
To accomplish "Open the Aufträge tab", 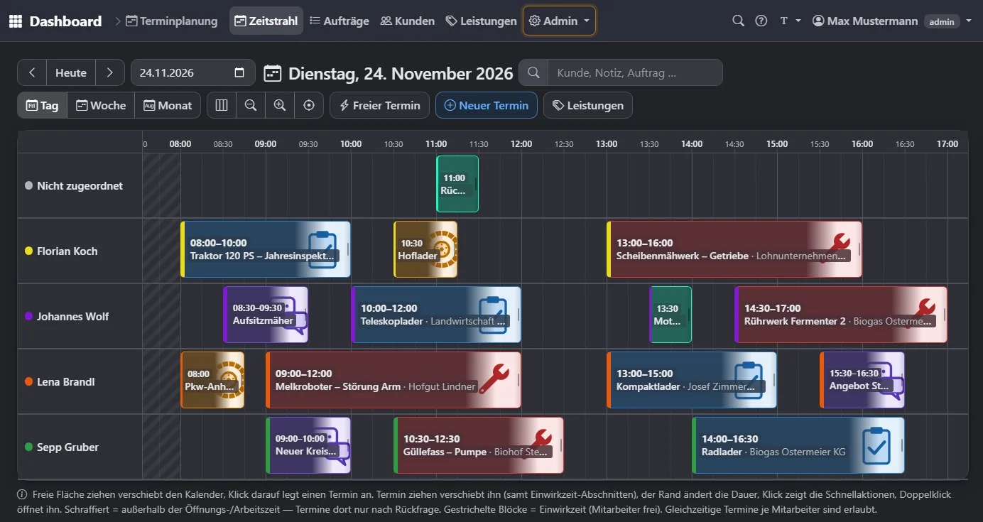I will click(340, 21).
